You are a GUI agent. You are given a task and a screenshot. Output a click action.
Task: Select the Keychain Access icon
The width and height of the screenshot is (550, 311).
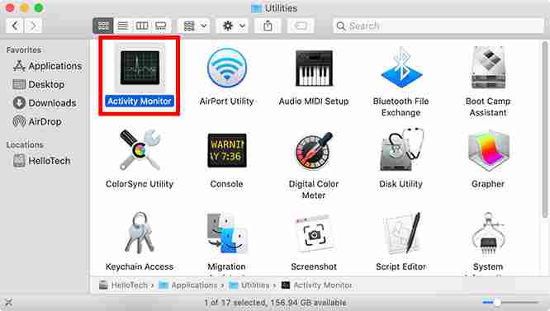(x=140, y=233)
